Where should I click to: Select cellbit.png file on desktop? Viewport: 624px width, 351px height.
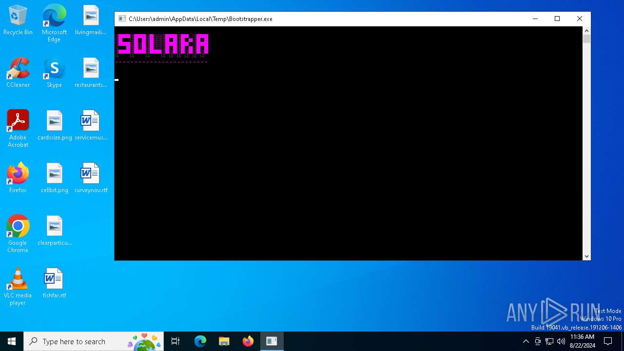click(55, 178)
